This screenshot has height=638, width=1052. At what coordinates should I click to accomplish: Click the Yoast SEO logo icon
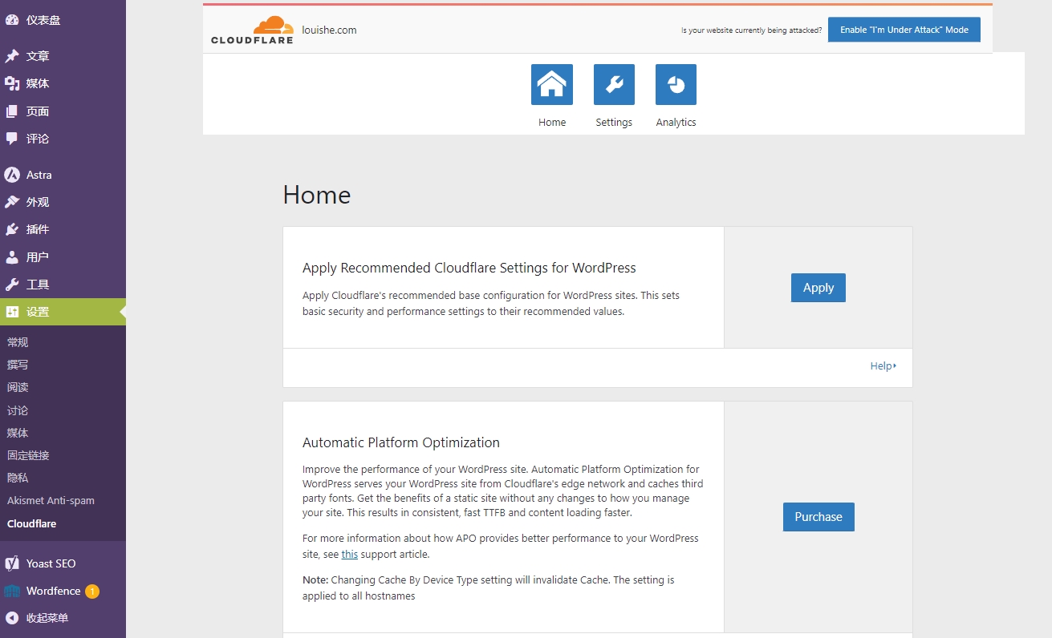click(12, 563)
